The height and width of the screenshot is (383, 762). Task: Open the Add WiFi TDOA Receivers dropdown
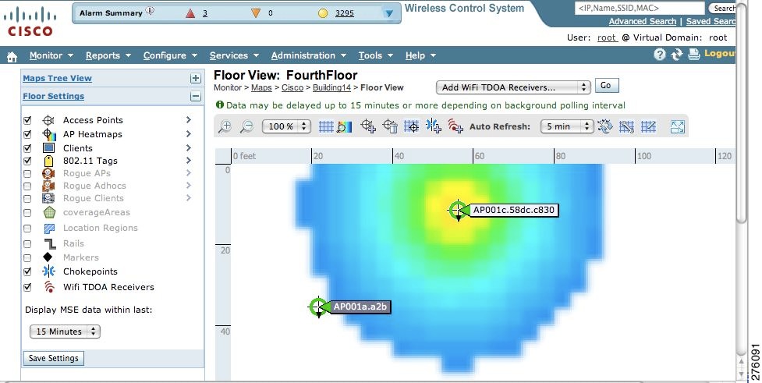pos(513,87)
